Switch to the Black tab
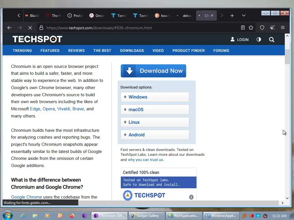The width and height of the screenshot is (294, 220). 32,15
